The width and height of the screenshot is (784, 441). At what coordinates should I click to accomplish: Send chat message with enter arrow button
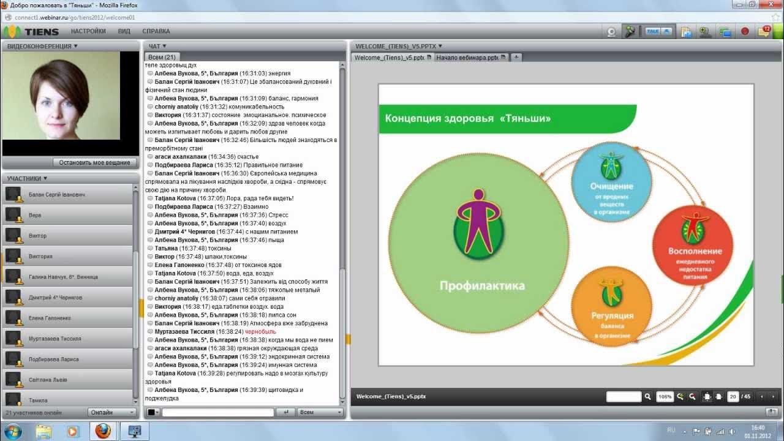(x=285, y=412)
